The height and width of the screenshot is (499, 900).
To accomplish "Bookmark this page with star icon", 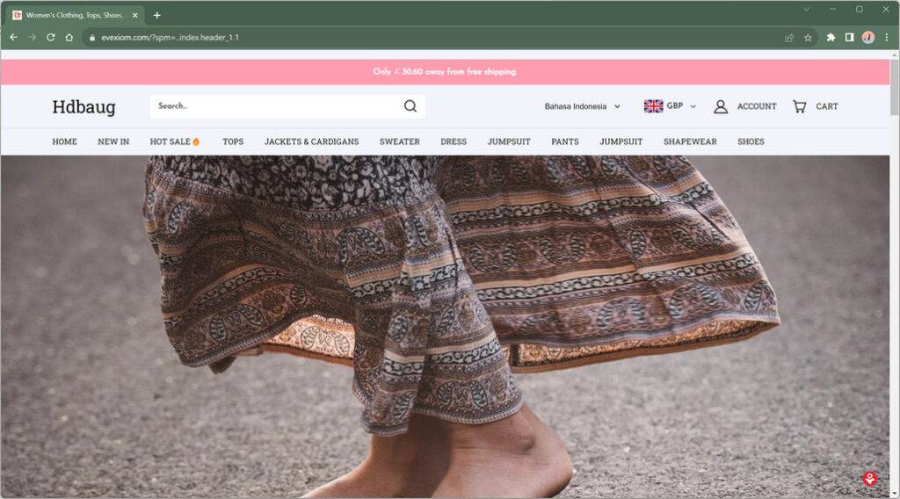I will (x=808, y=38).
